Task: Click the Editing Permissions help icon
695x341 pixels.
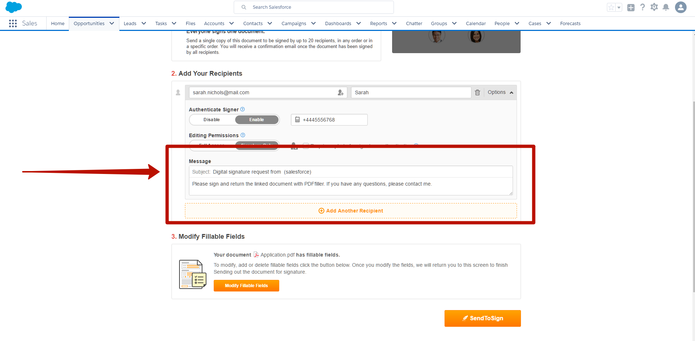Action: [x=243, y=135]
